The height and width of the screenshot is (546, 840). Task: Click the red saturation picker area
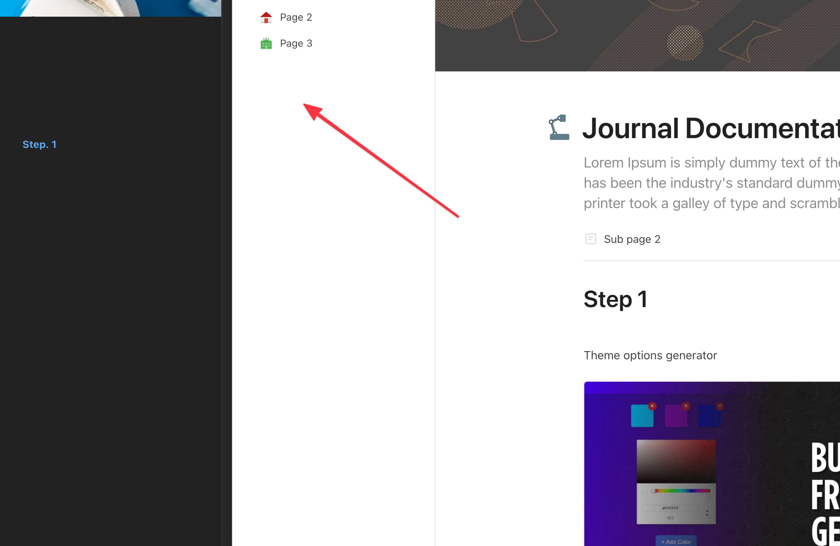676,460
